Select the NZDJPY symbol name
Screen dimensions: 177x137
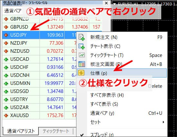coord(19,43)
